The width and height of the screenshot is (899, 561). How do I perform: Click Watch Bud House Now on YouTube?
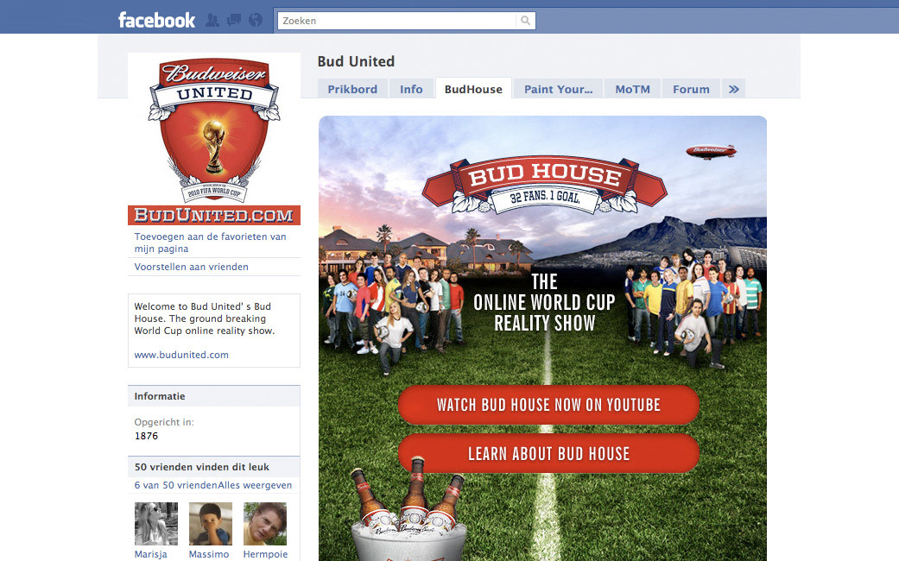(x=548, y=405)
